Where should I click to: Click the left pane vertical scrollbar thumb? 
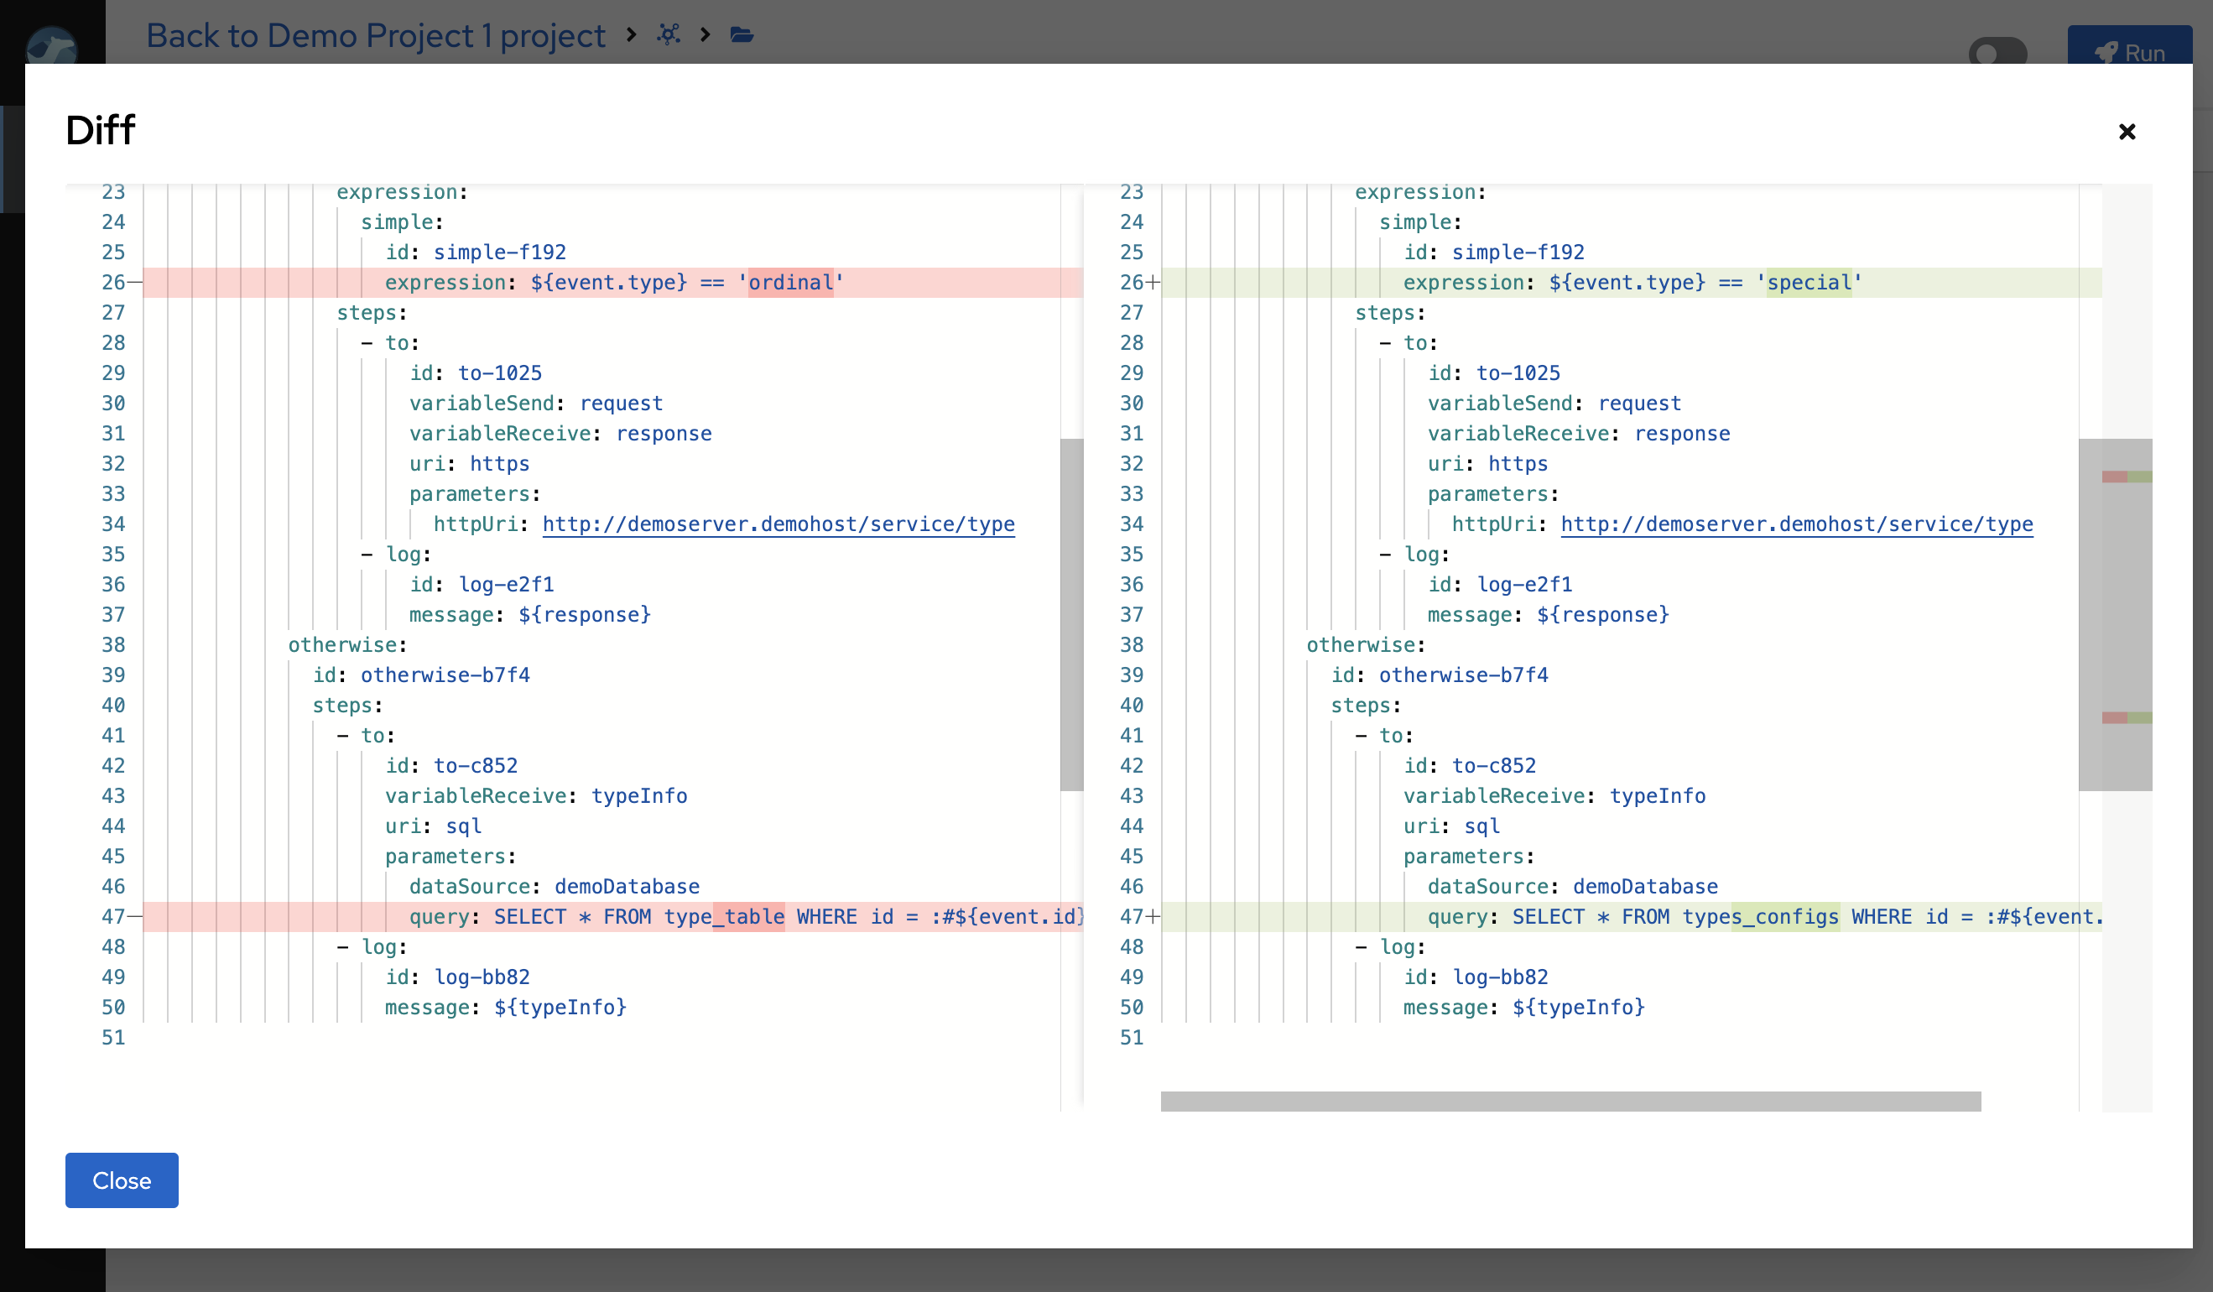point(1071,615)
